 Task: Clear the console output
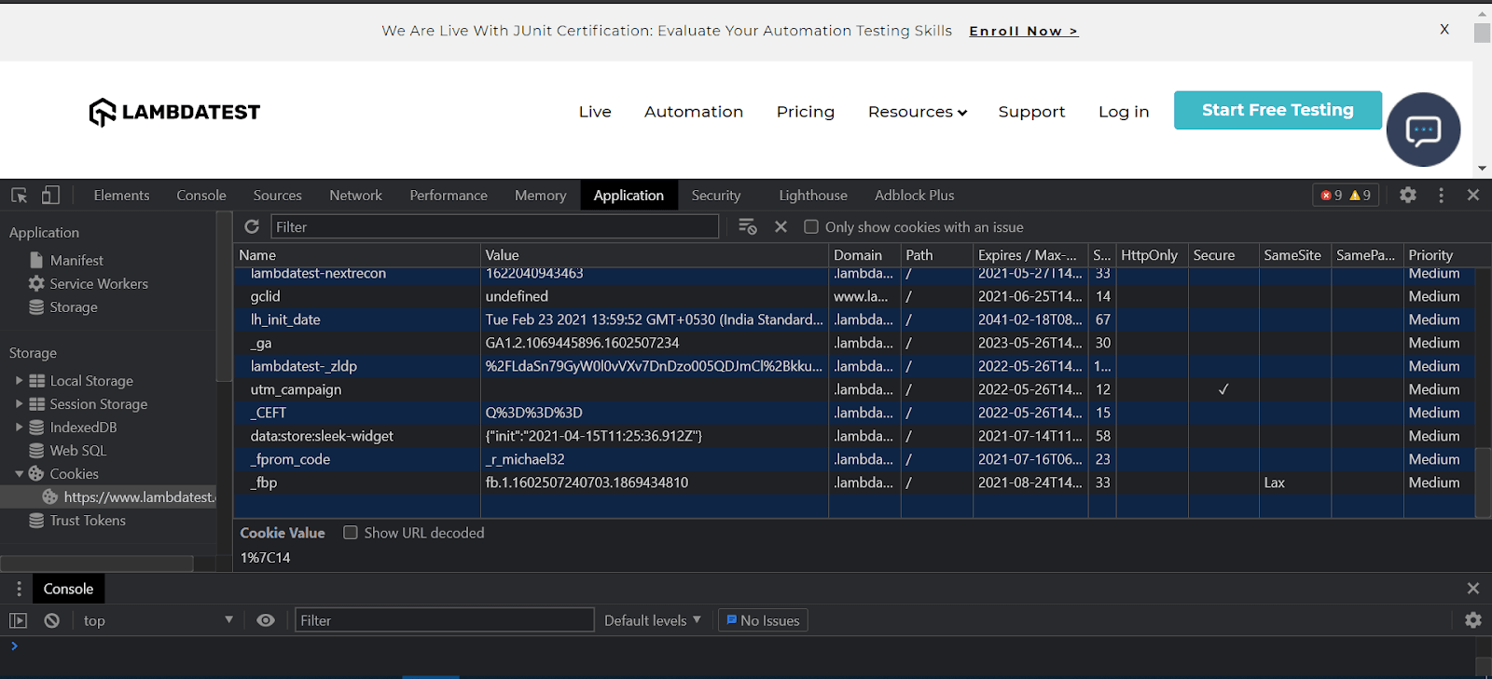tap(52, 621)
